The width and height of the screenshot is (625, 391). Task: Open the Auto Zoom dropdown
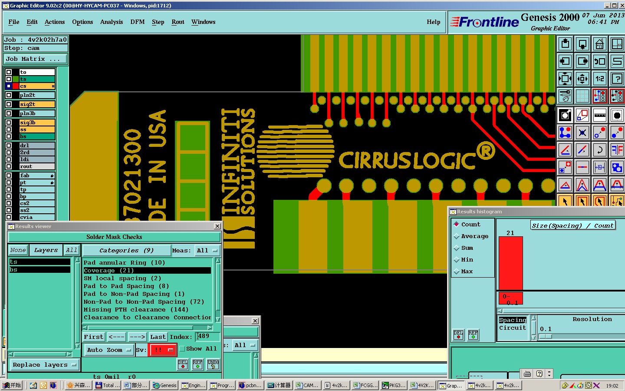[109, 350]
